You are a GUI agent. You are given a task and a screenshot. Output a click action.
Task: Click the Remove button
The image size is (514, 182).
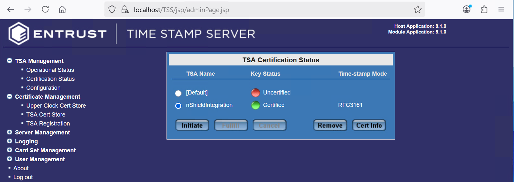(330, 125)
